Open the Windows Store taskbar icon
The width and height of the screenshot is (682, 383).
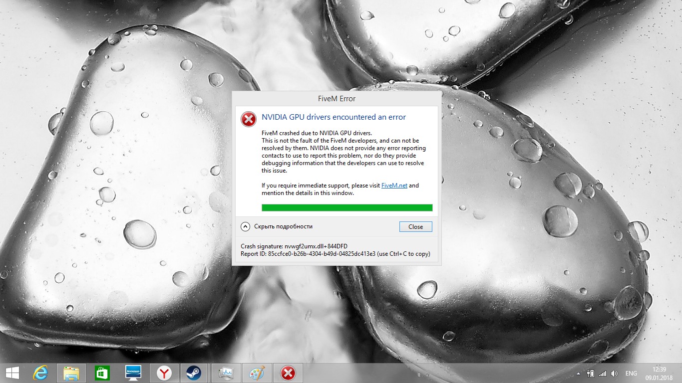click(102, 373)
